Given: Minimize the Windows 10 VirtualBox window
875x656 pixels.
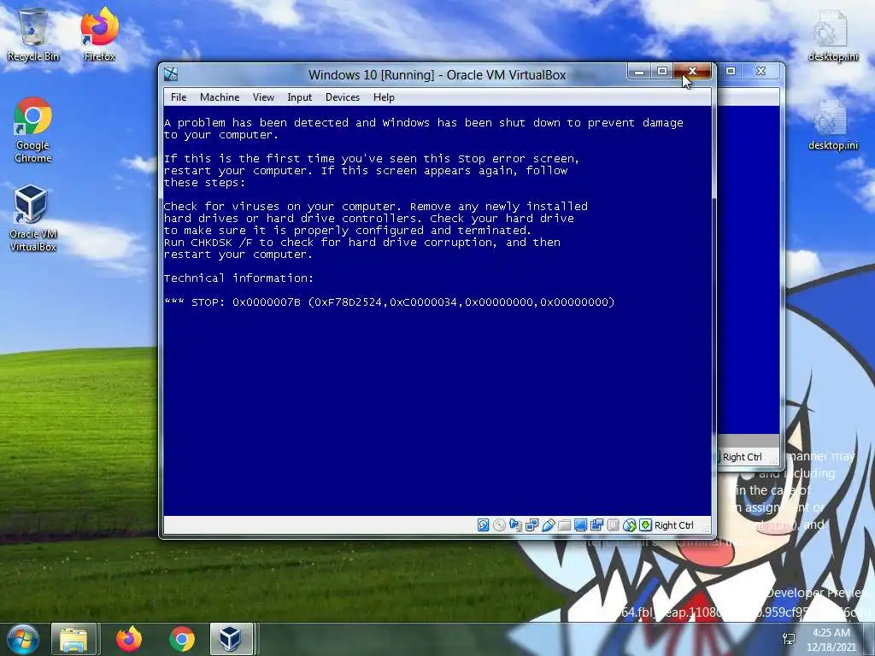Looking at the screenshot, I should [x=639, y=71].
